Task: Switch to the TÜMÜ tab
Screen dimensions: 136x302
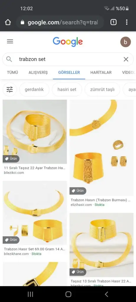Action: 12,73
